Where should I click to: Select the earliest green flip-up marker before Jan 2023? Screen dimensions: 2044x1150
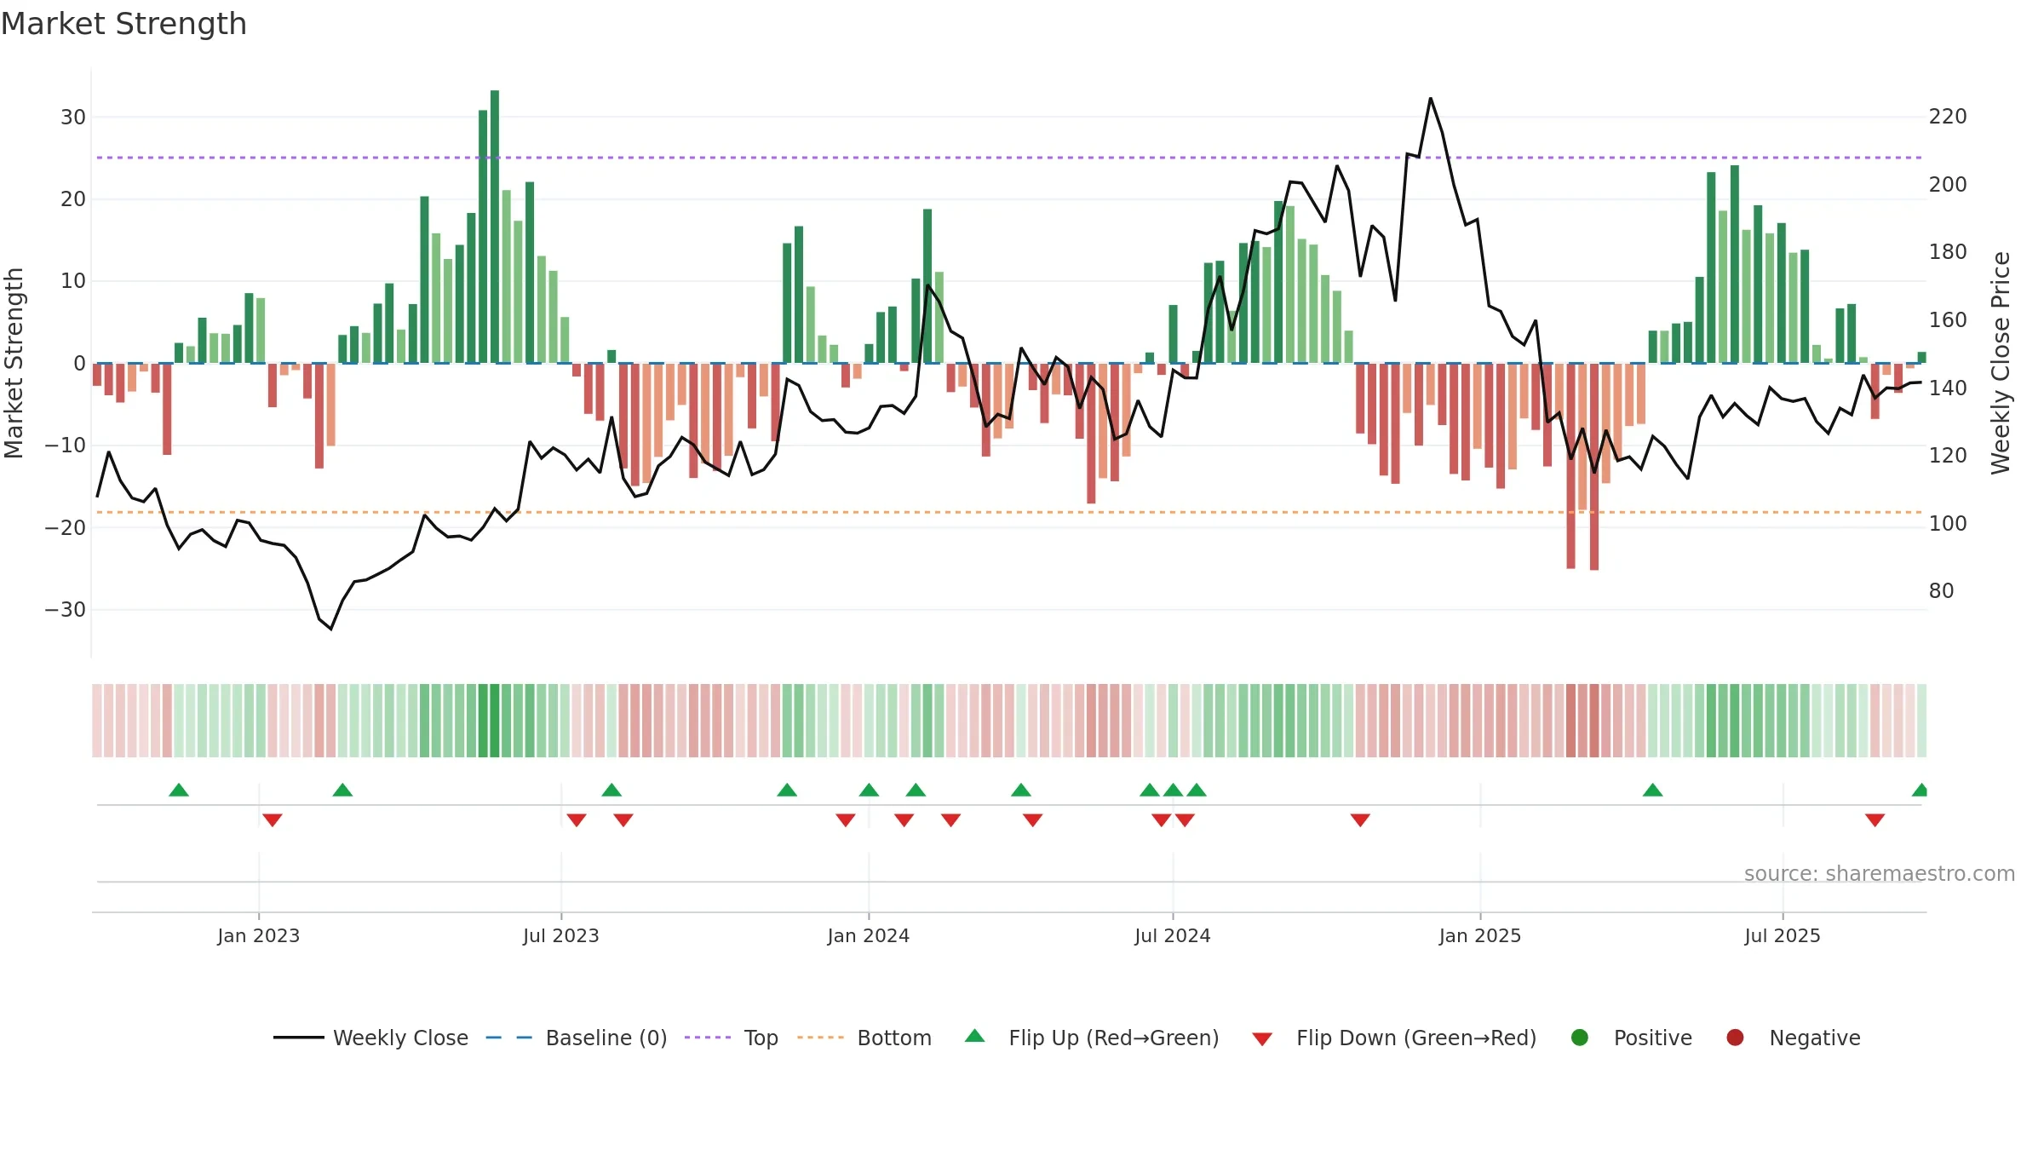179,790
